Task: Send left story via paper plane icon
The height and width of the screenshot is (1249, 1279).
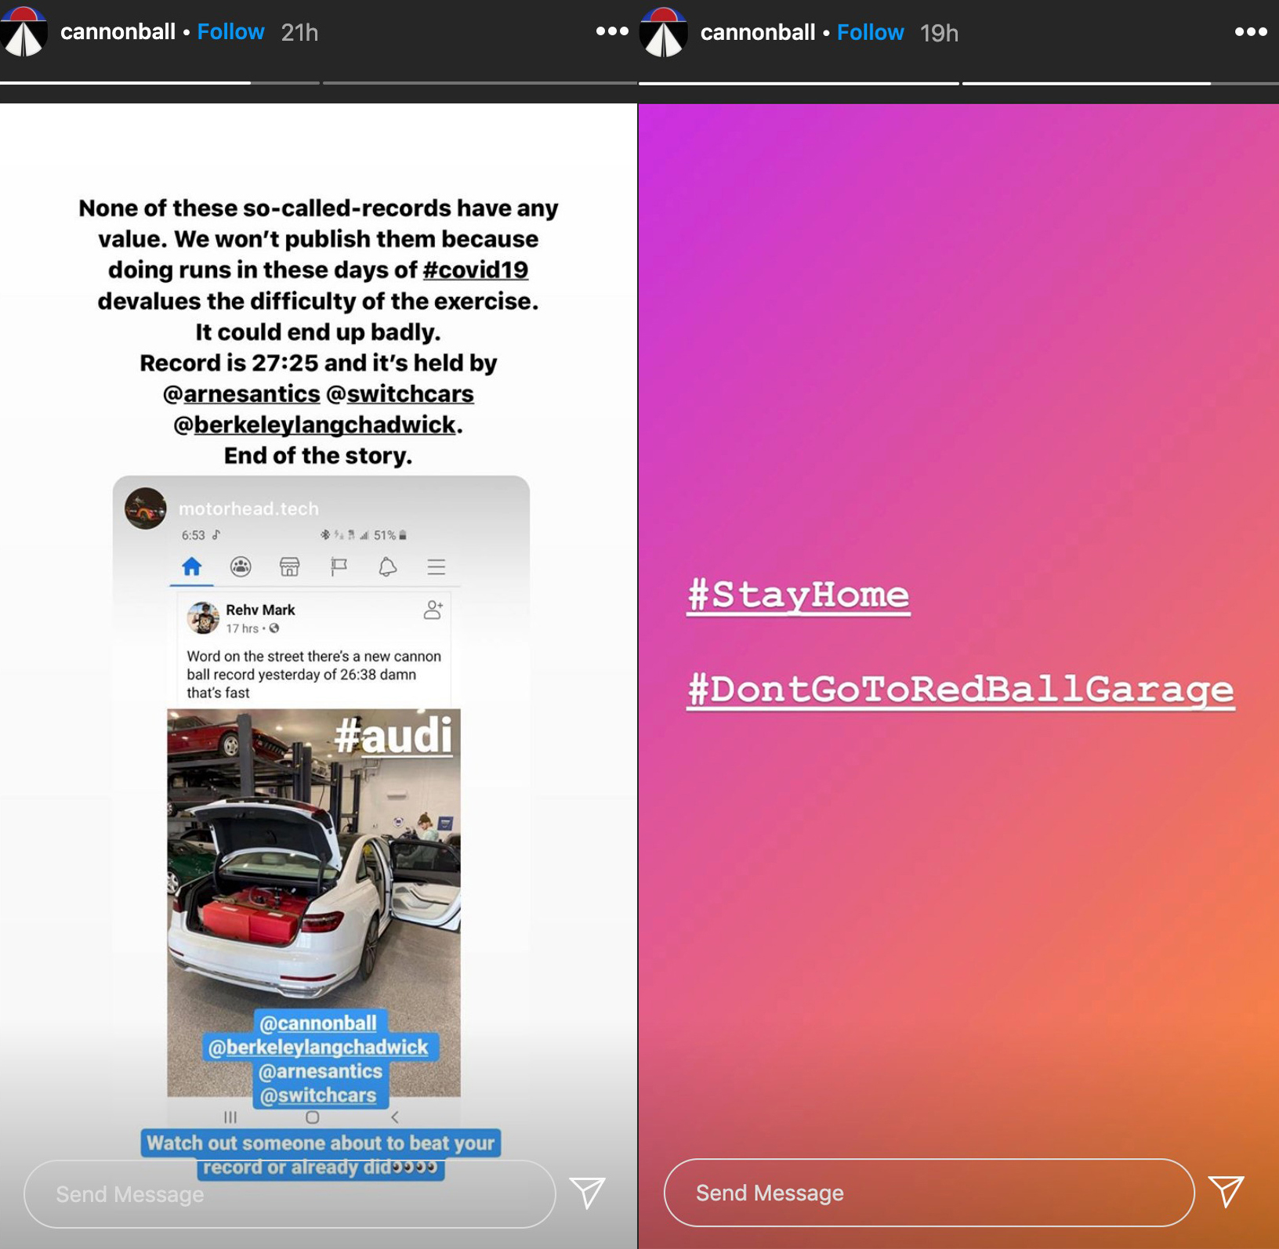Action: 588,1193
